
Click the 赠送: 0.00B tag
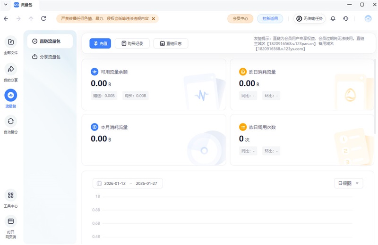point(104,96)
